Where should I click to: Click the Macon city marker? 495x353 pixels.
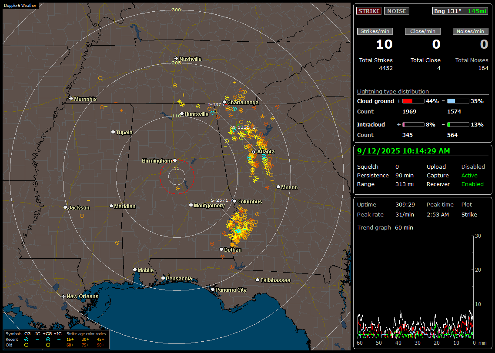[x=278, y=187]
